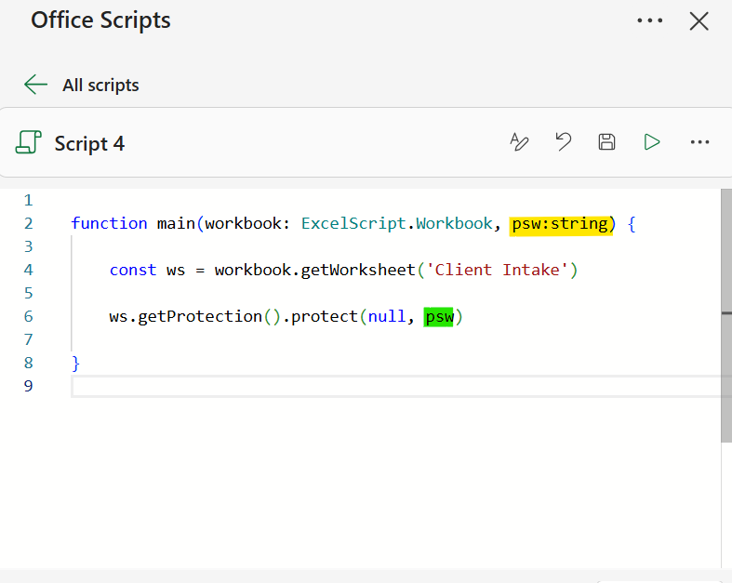Rename script using the pencil icon
Screen dimensions: 732x583
[519, 142]
